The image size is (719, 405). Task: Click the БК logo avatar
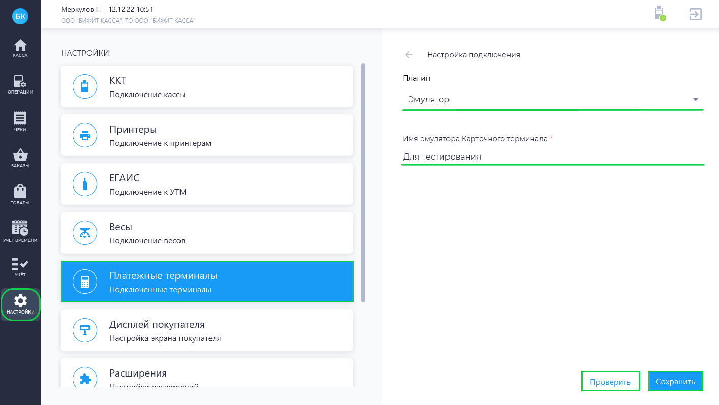[x=20, y=16]
